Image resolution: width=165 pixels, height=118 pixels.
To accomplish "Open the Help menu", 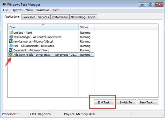I will click(x=56, y=10).
